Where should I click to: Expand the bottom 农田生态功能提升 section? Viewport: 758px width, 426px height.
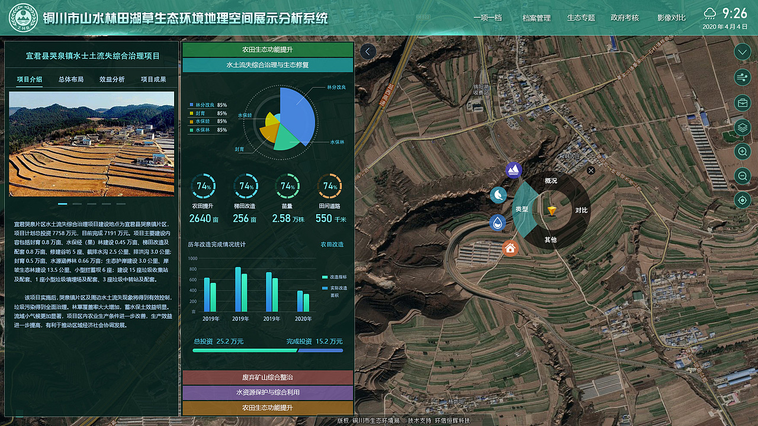(x=268, y=408)
